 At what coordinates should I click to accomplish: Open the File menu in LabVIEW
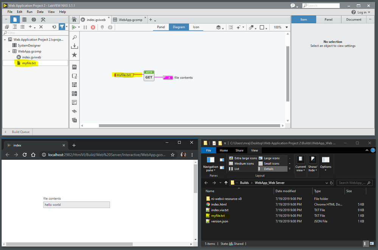(x=10, y=12)
